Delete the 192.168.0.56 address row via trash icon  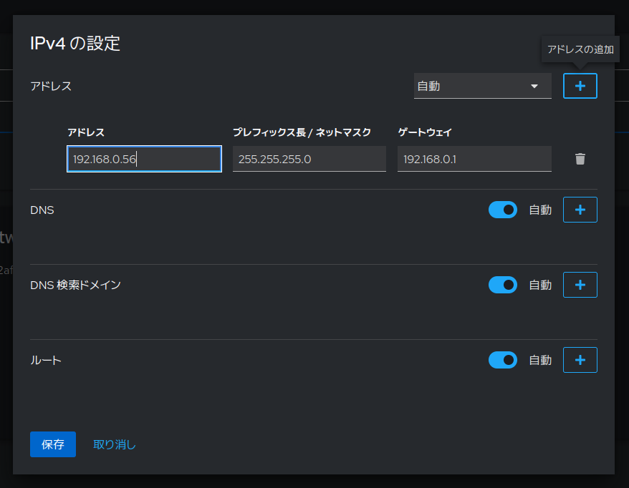click(x=580, y=159)
